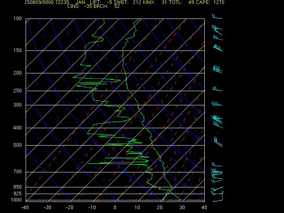Click the wind barb beside 300 mb line
This screenshot has height=213, width=284.
217,104
